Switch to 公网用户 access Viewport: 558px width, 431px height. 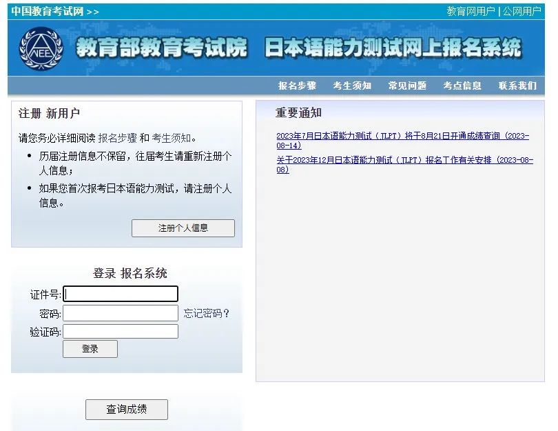coord(521,11)
